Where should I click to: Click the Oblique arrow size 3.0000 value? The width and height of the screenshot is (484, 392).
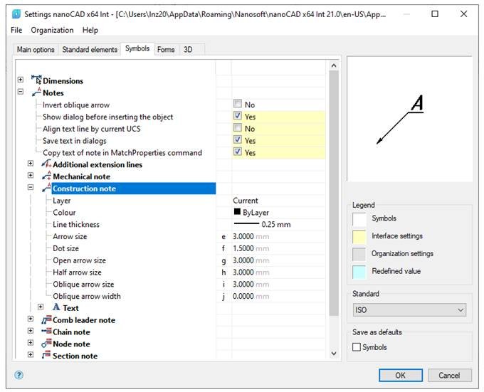[x=278, y=285]
